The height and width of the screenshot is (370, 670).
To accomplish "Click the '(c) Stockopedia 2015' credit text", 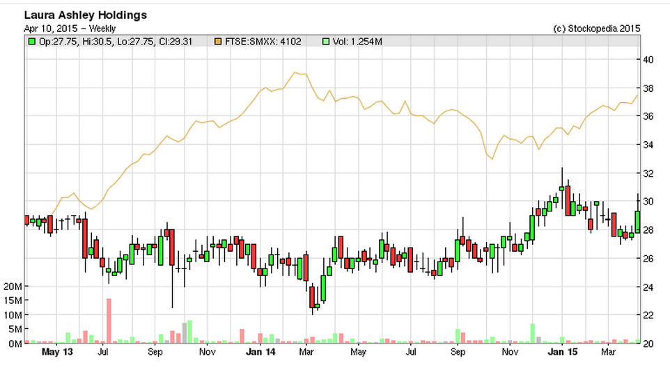I will coord(597,29).
